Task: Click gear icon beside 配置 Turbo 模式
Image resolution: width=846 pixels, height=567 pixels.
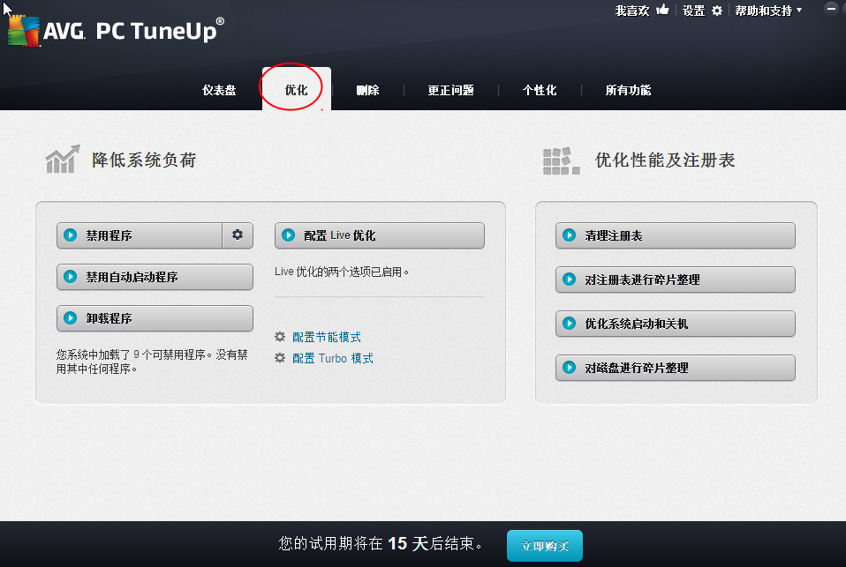Action: [x=280, y=358]
